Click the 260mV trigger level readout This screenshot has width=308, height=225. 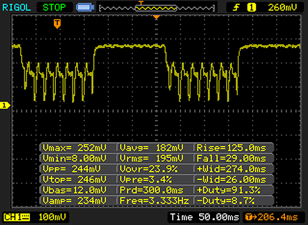[x=282, y=8]
